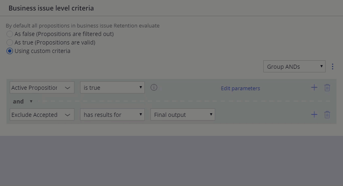Open the is true comparator dropdown
343x186 pixels.
coord(112,87)
